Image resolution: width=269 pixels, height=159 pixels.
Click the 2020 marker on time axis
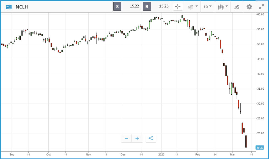[161, 155]
